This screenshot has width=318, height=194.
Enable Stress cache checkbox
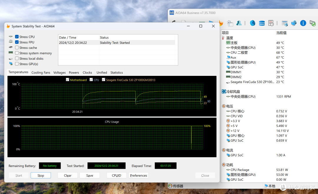click(x=17, y=47)
